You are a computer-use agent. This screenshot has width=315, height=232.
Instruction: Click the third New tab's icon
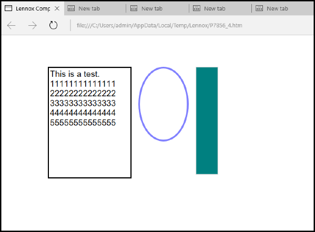(x=197, y=8)
